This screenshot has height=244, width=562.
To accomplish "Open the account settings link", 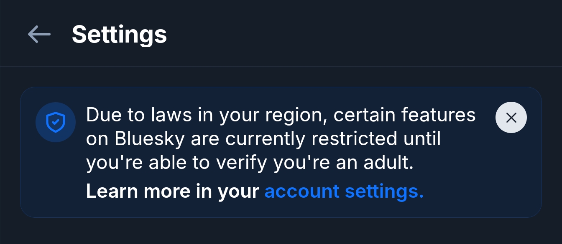I will click(x=344, y=191).
